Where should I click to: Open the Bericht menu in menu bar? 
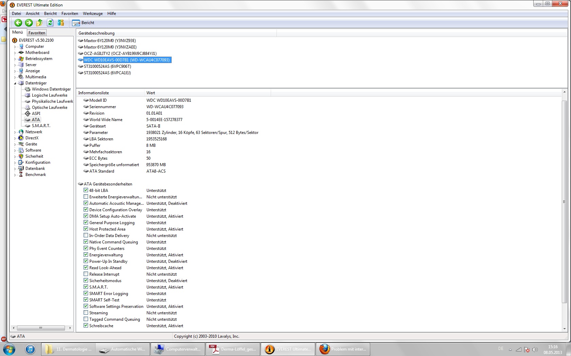click(x=50, y=14)
